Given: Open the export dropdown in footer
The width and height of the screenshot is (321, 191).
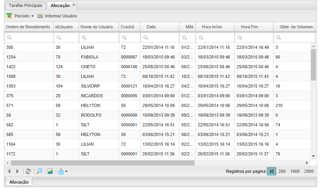Looking at the screenshot, I should click(63, 171).
